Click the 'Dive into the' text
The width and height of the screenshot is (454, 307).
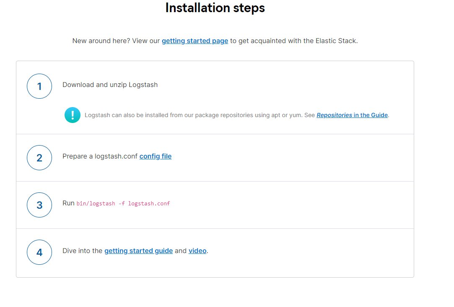83,251
